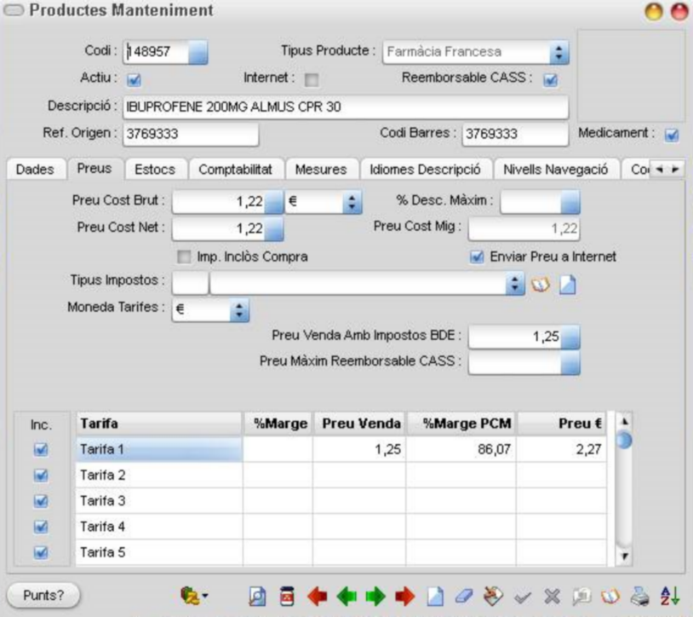Toggle the Actiu checkbox
Viewport: 693px width, 617px height.
[x=134, y=80]
